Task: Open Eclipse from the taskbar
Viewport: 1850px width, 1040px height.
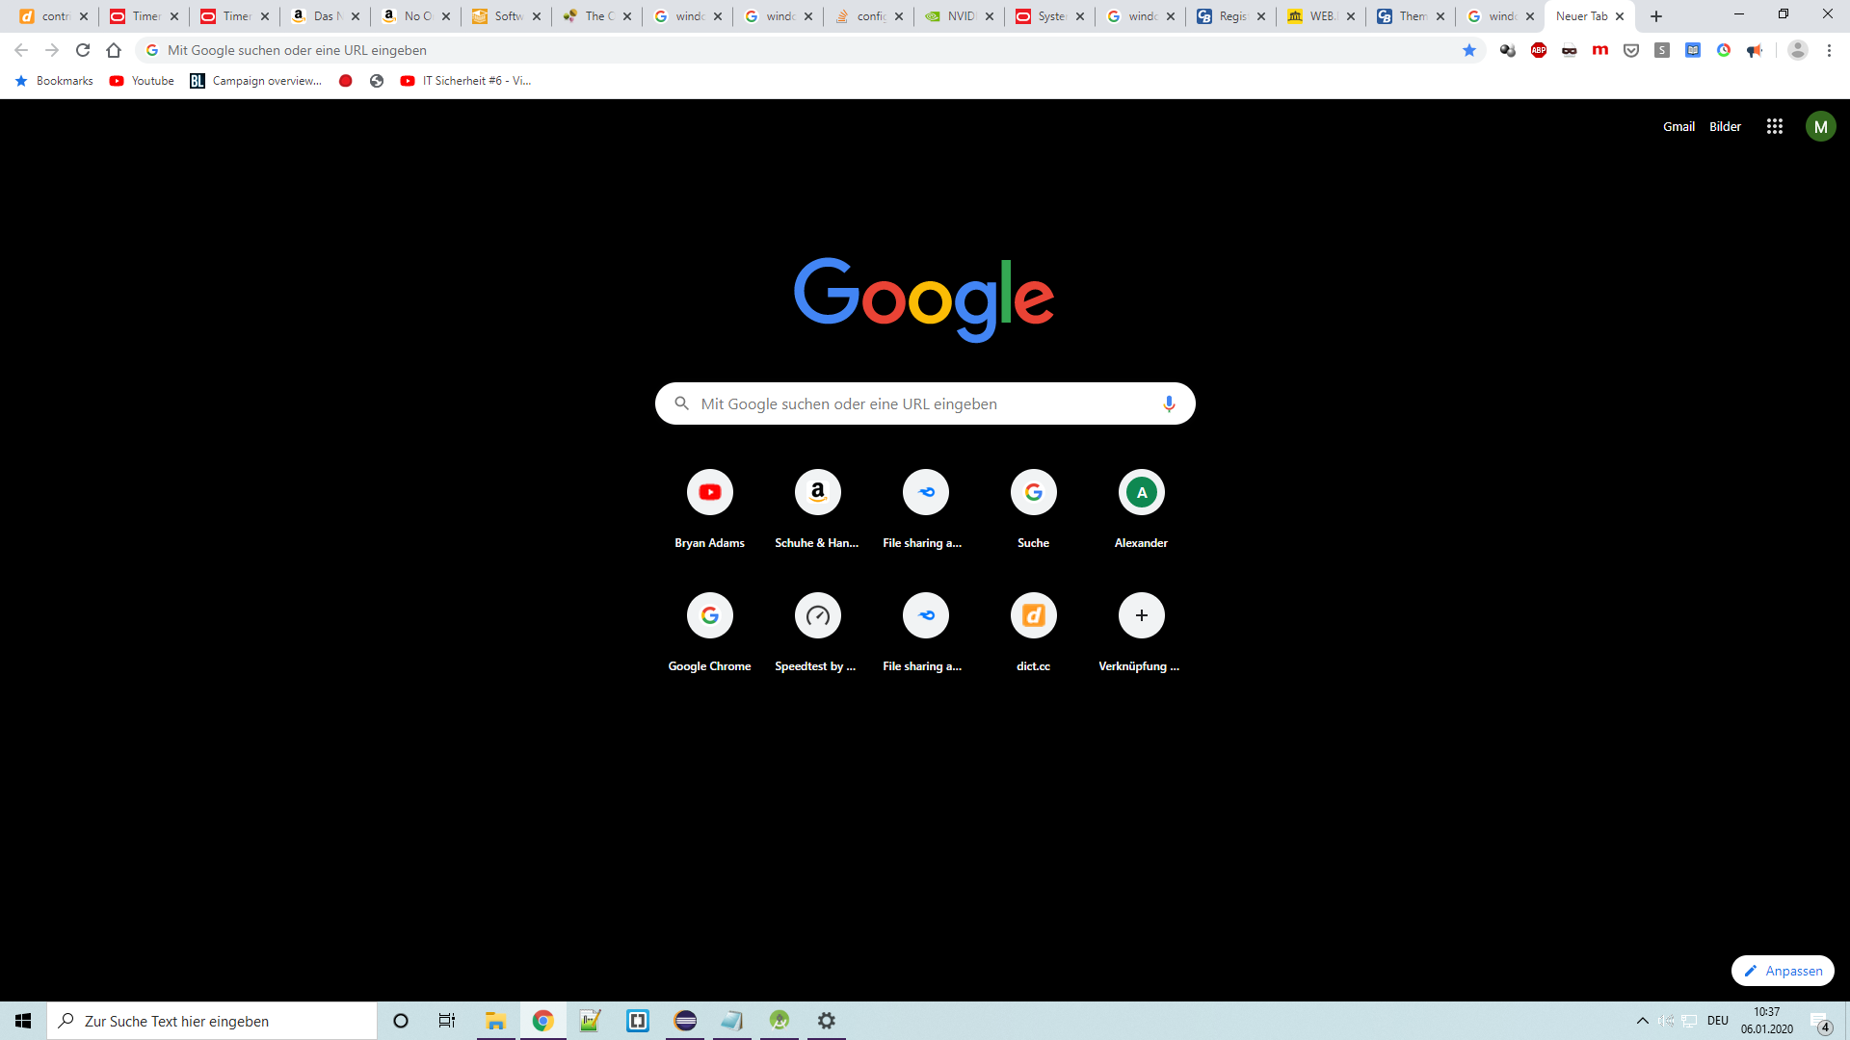Action: pos(685,1021)
